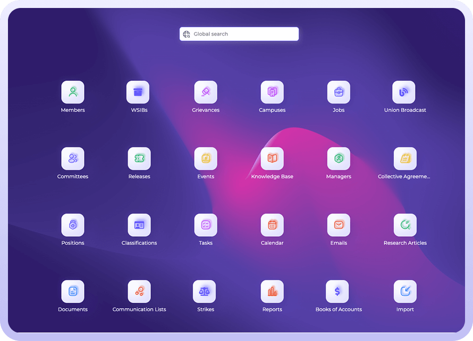This screenshot has width=473, height=341.
Task: Click the Releases ticket icon
Action: click(139, 159)
